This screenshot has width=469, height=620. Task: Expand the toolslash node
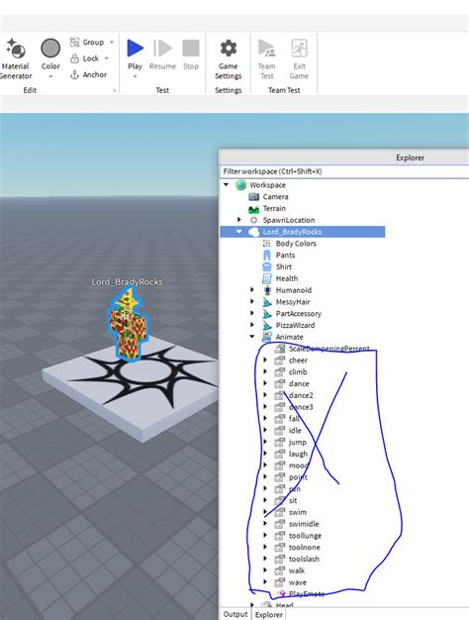pos(265,559)
